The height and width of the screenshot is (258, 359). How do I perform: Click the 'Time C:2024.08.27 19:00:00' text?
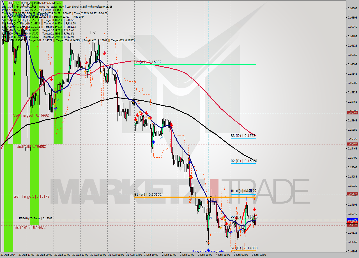coord(90,13)
